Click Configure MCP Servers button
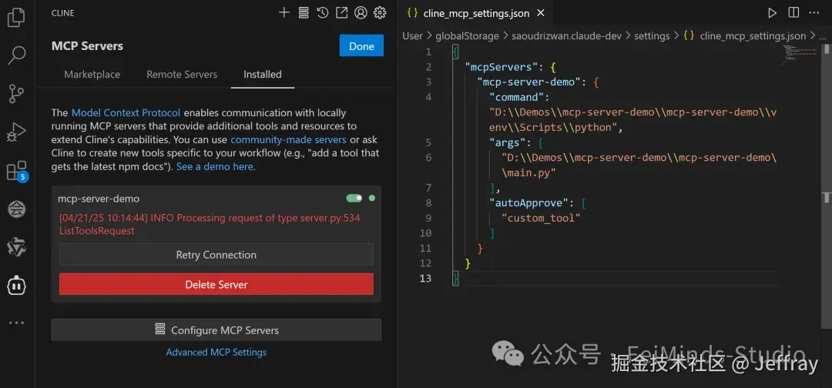Screen dimensions: 832x388 coord(216,329)
